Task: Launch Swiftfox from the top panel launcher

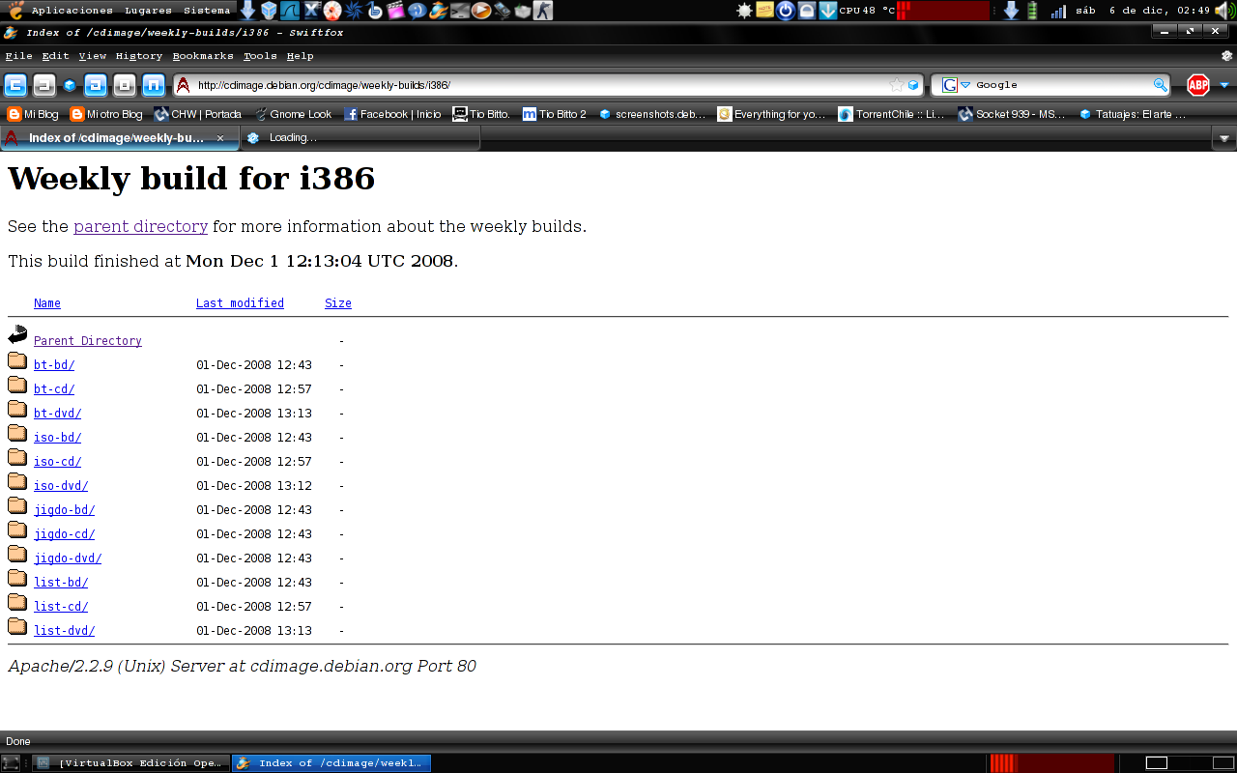Action: point(439,11)
